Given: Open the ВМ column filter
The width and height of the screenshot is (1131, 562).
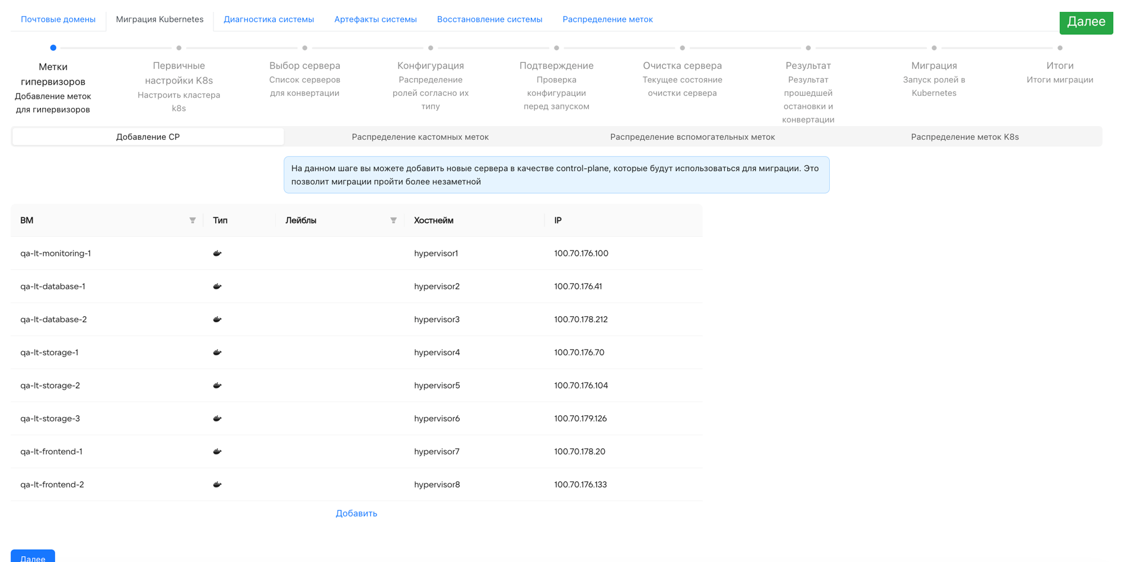Looking at the screenshot, I should (193, 220).
